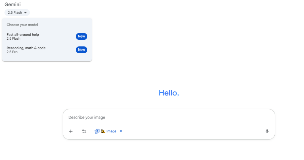This screenshot has height=160, width=304.
Task: Click the "2.5 Pro" subtitle in menu
Action: coord(12,52)
